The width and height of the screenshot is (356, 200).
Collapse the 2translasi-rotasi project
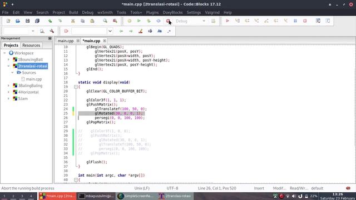click(9, 66)
